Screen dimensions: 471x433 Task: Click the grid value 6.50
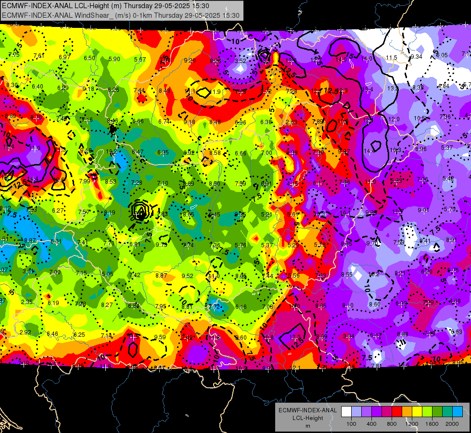[89, 58]
